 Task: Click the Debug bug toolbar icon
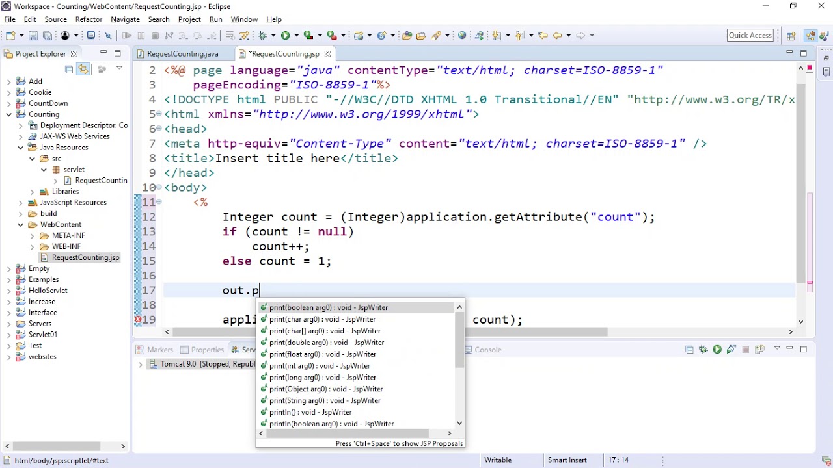tap(263, 36)
